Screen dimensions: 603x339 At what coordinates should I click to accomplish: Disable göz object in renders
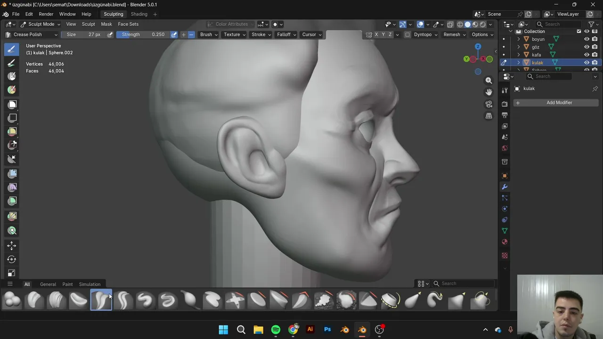(x=595, y=47)
